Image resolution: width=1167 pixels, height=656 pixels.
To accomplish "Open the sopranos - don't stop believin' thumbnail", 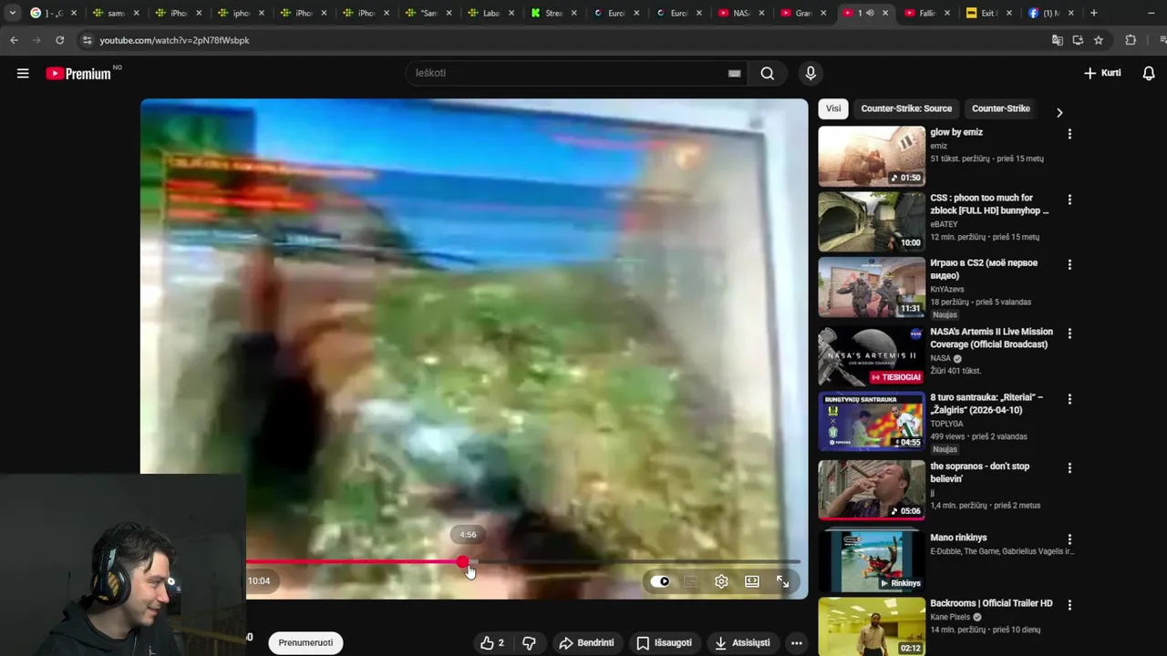I will coord(872,490).
